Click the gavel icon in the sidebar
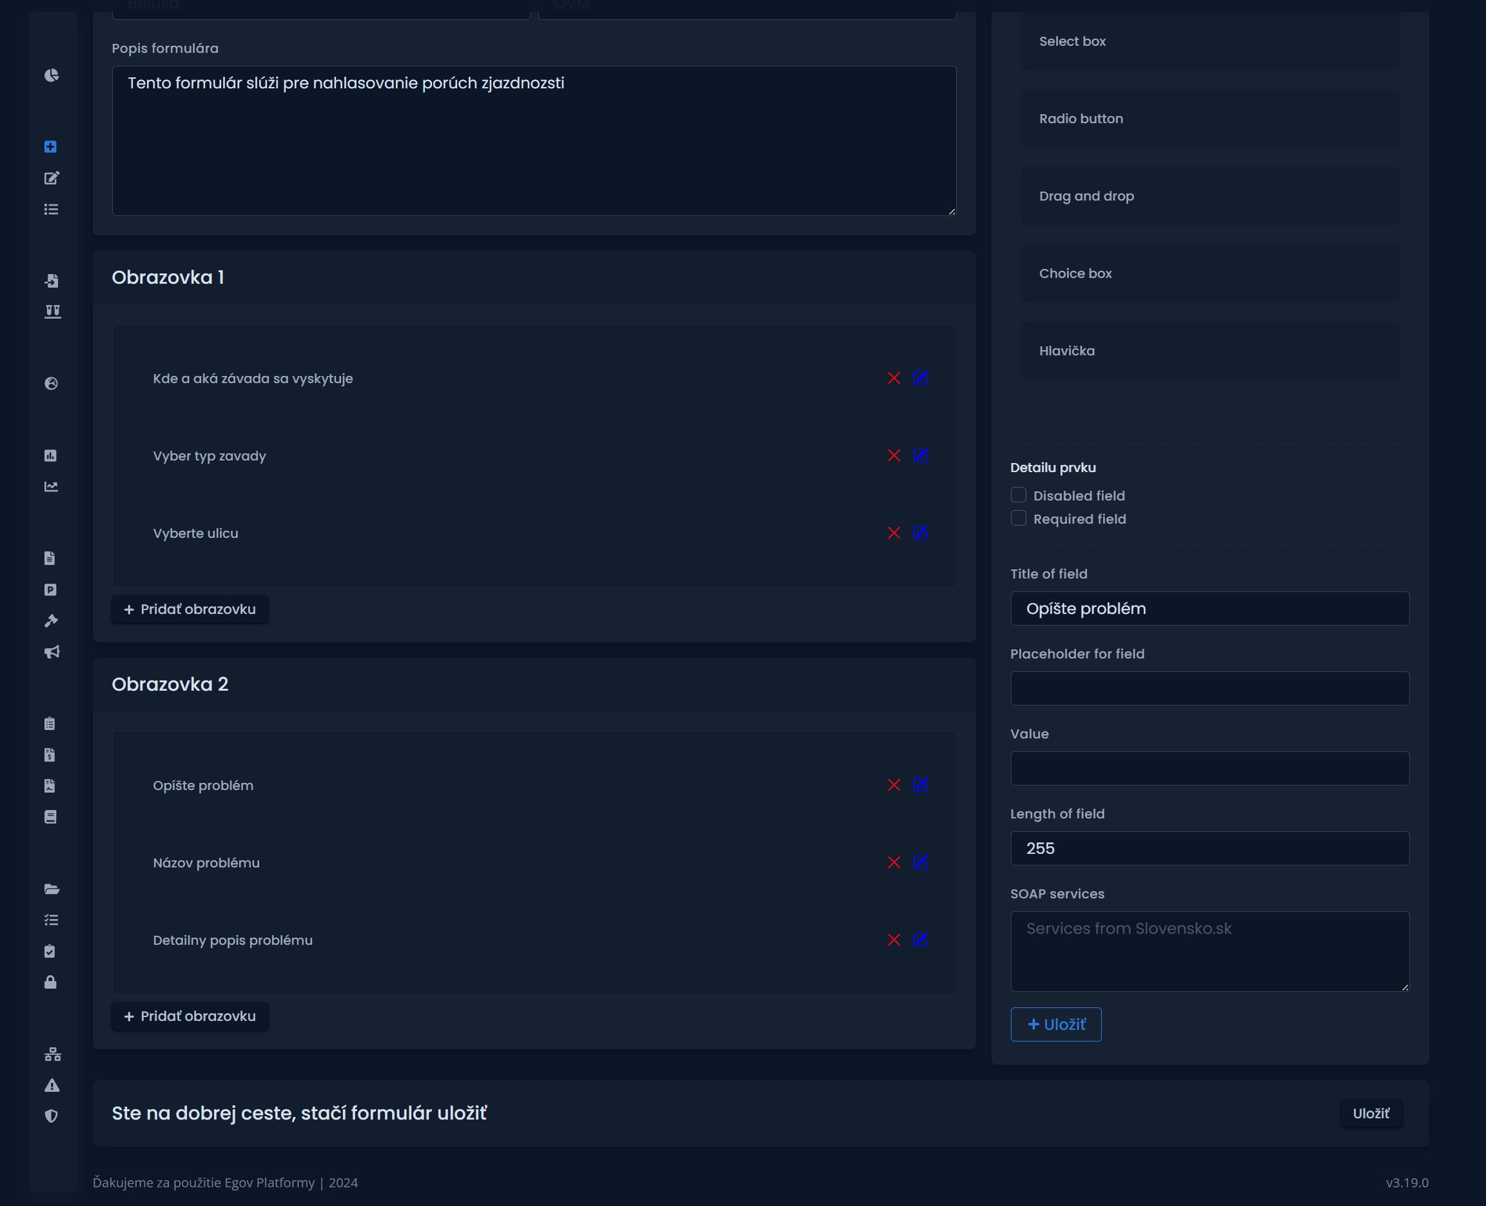The height and width of the screenshot is (1206, 1486). pos(52,620)
